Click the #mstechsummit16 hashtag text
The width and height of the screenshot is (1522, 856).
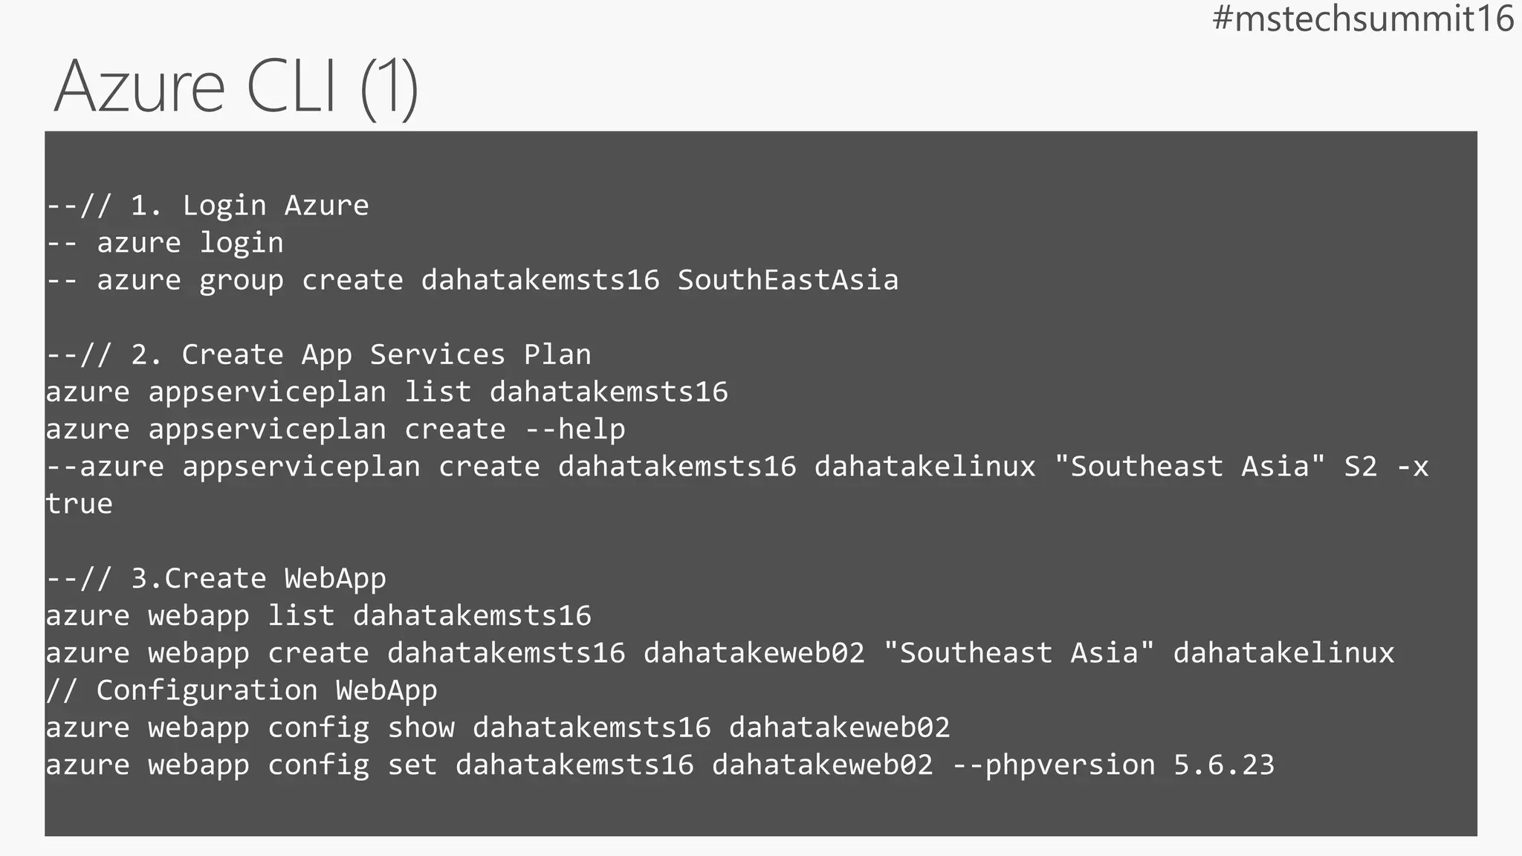click(x=1362, y=19)
